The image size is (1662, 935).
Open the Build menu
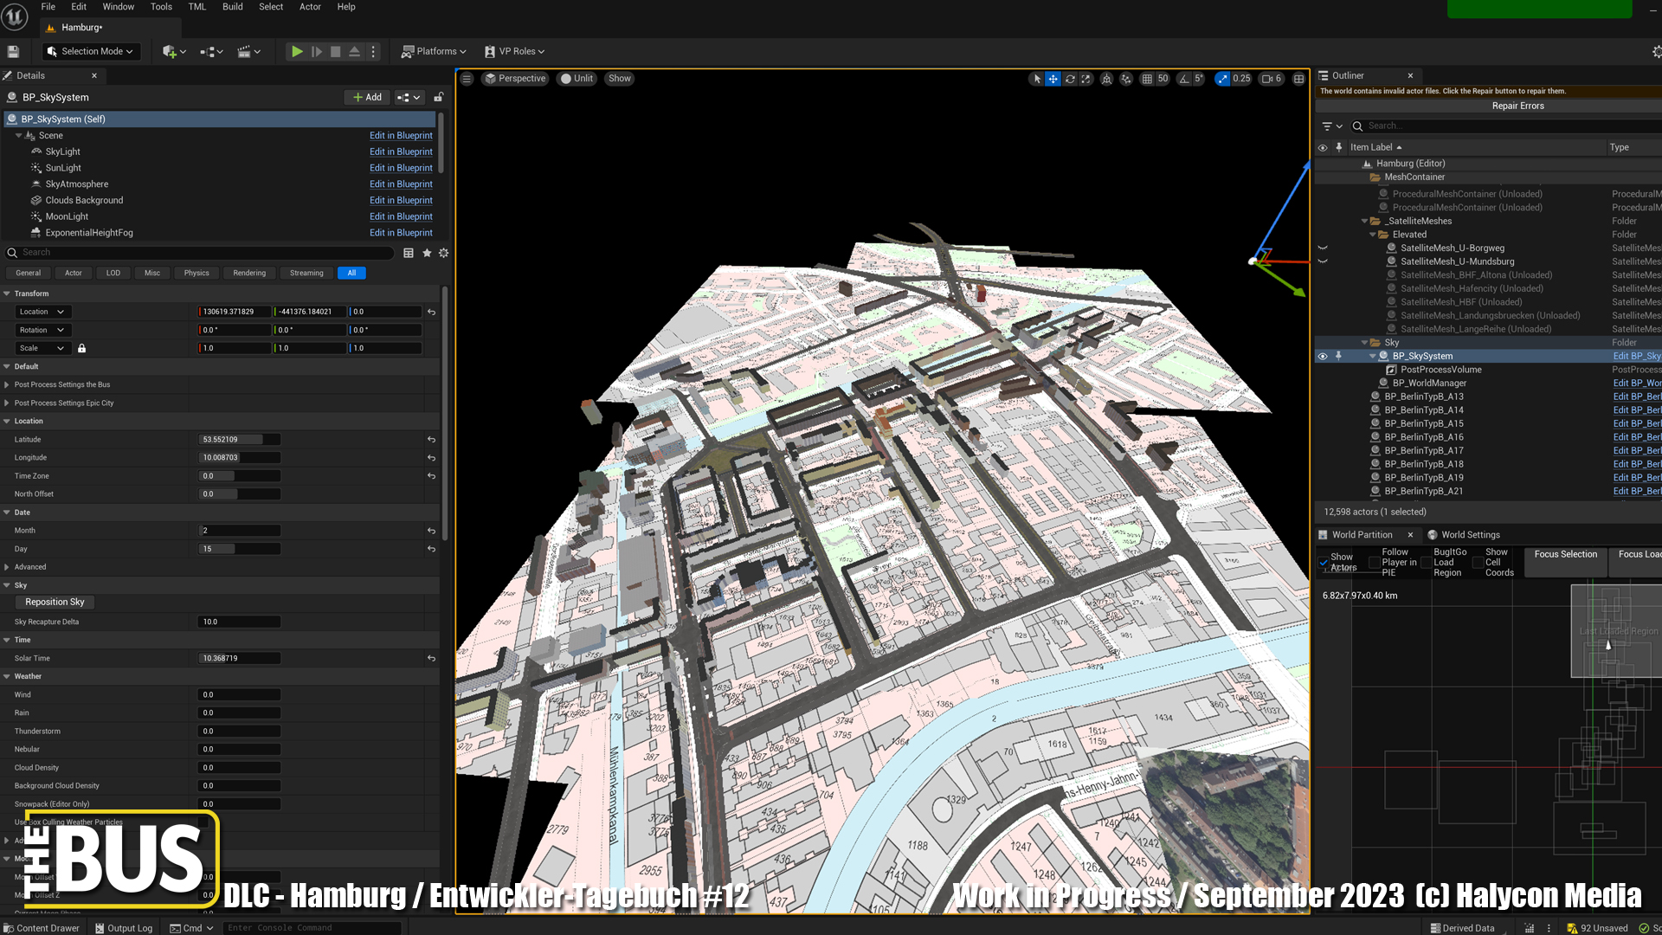(232, 7)
